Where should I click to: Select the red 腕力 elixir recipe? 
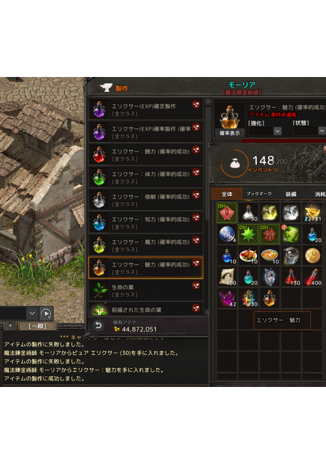pos(145,155)
